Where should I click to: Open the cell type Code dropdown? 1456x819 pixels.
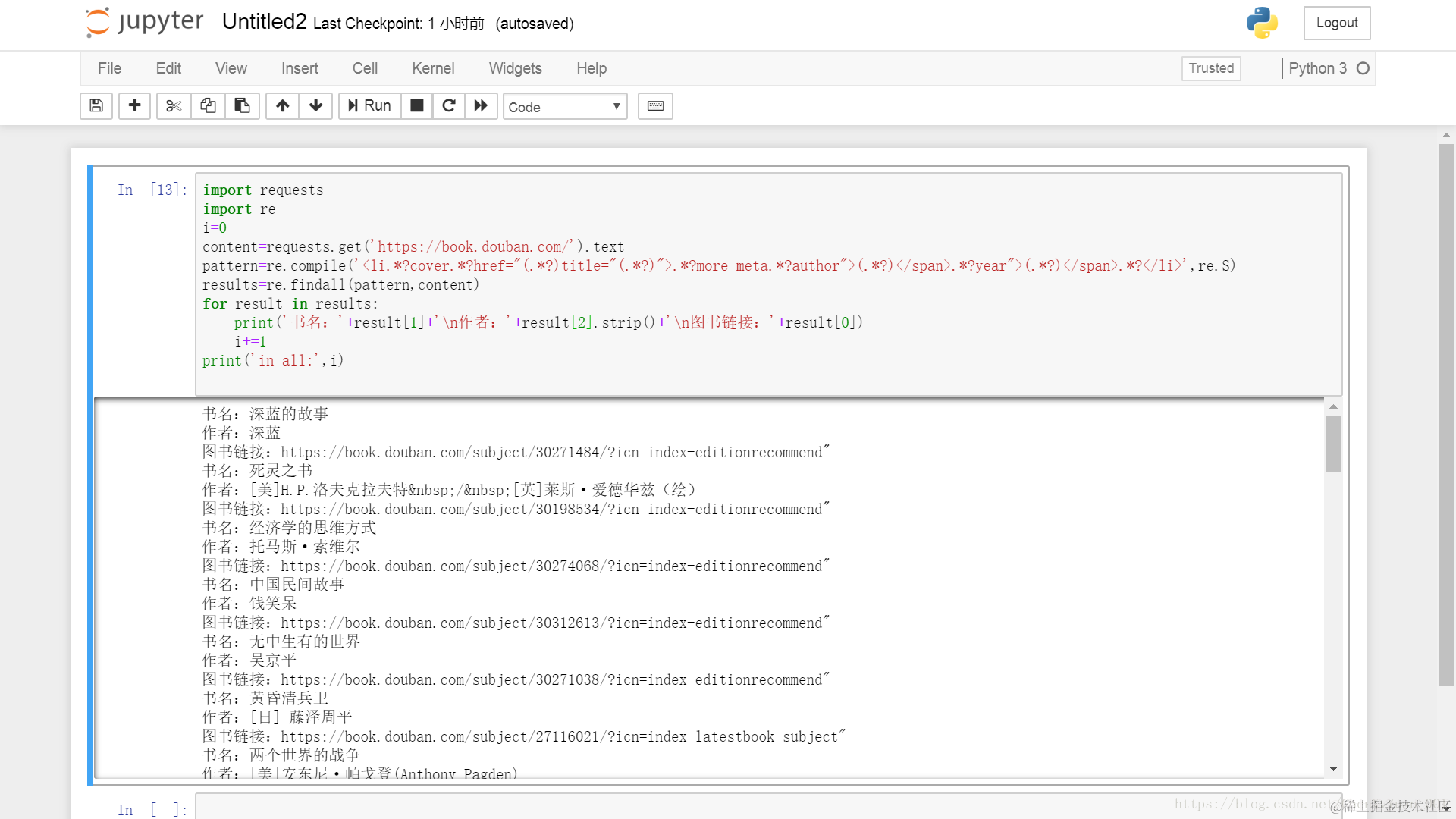coord(565,107)
